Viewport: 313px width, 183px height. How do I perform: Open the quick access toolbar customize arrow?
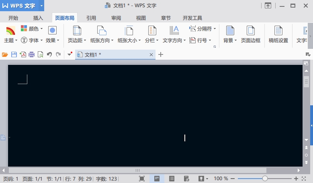[x=70, y=54]
